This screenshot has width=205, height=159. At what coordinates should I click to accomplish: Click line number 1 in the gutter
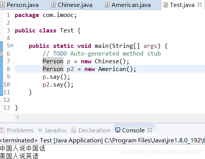point(8,15)
